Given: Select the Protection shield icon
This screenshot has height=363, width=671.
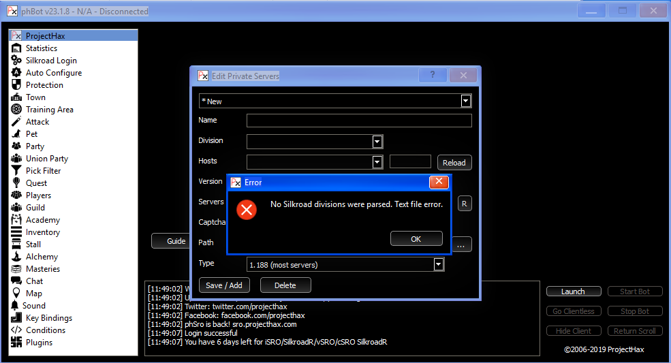Looking at the screenshot, I should pos(16,85).
